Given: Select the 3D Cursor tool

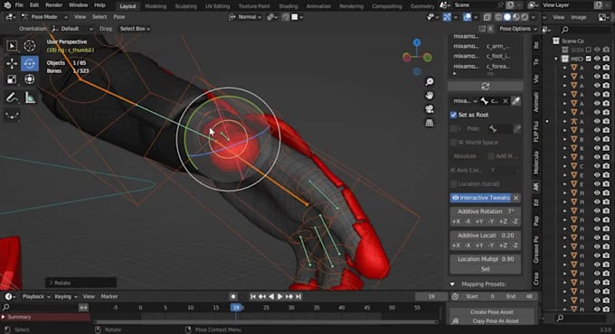Looking at the screenshot, I should [x=30, y=46].
